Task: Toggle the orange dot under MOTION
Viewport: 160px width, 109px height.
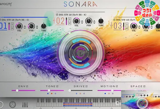Action: click(109, 93)
